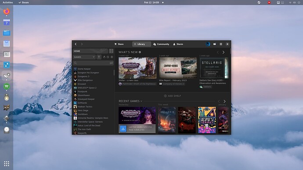
Task: Go back with the left arrow in Steam header
Action: point(76,44)
